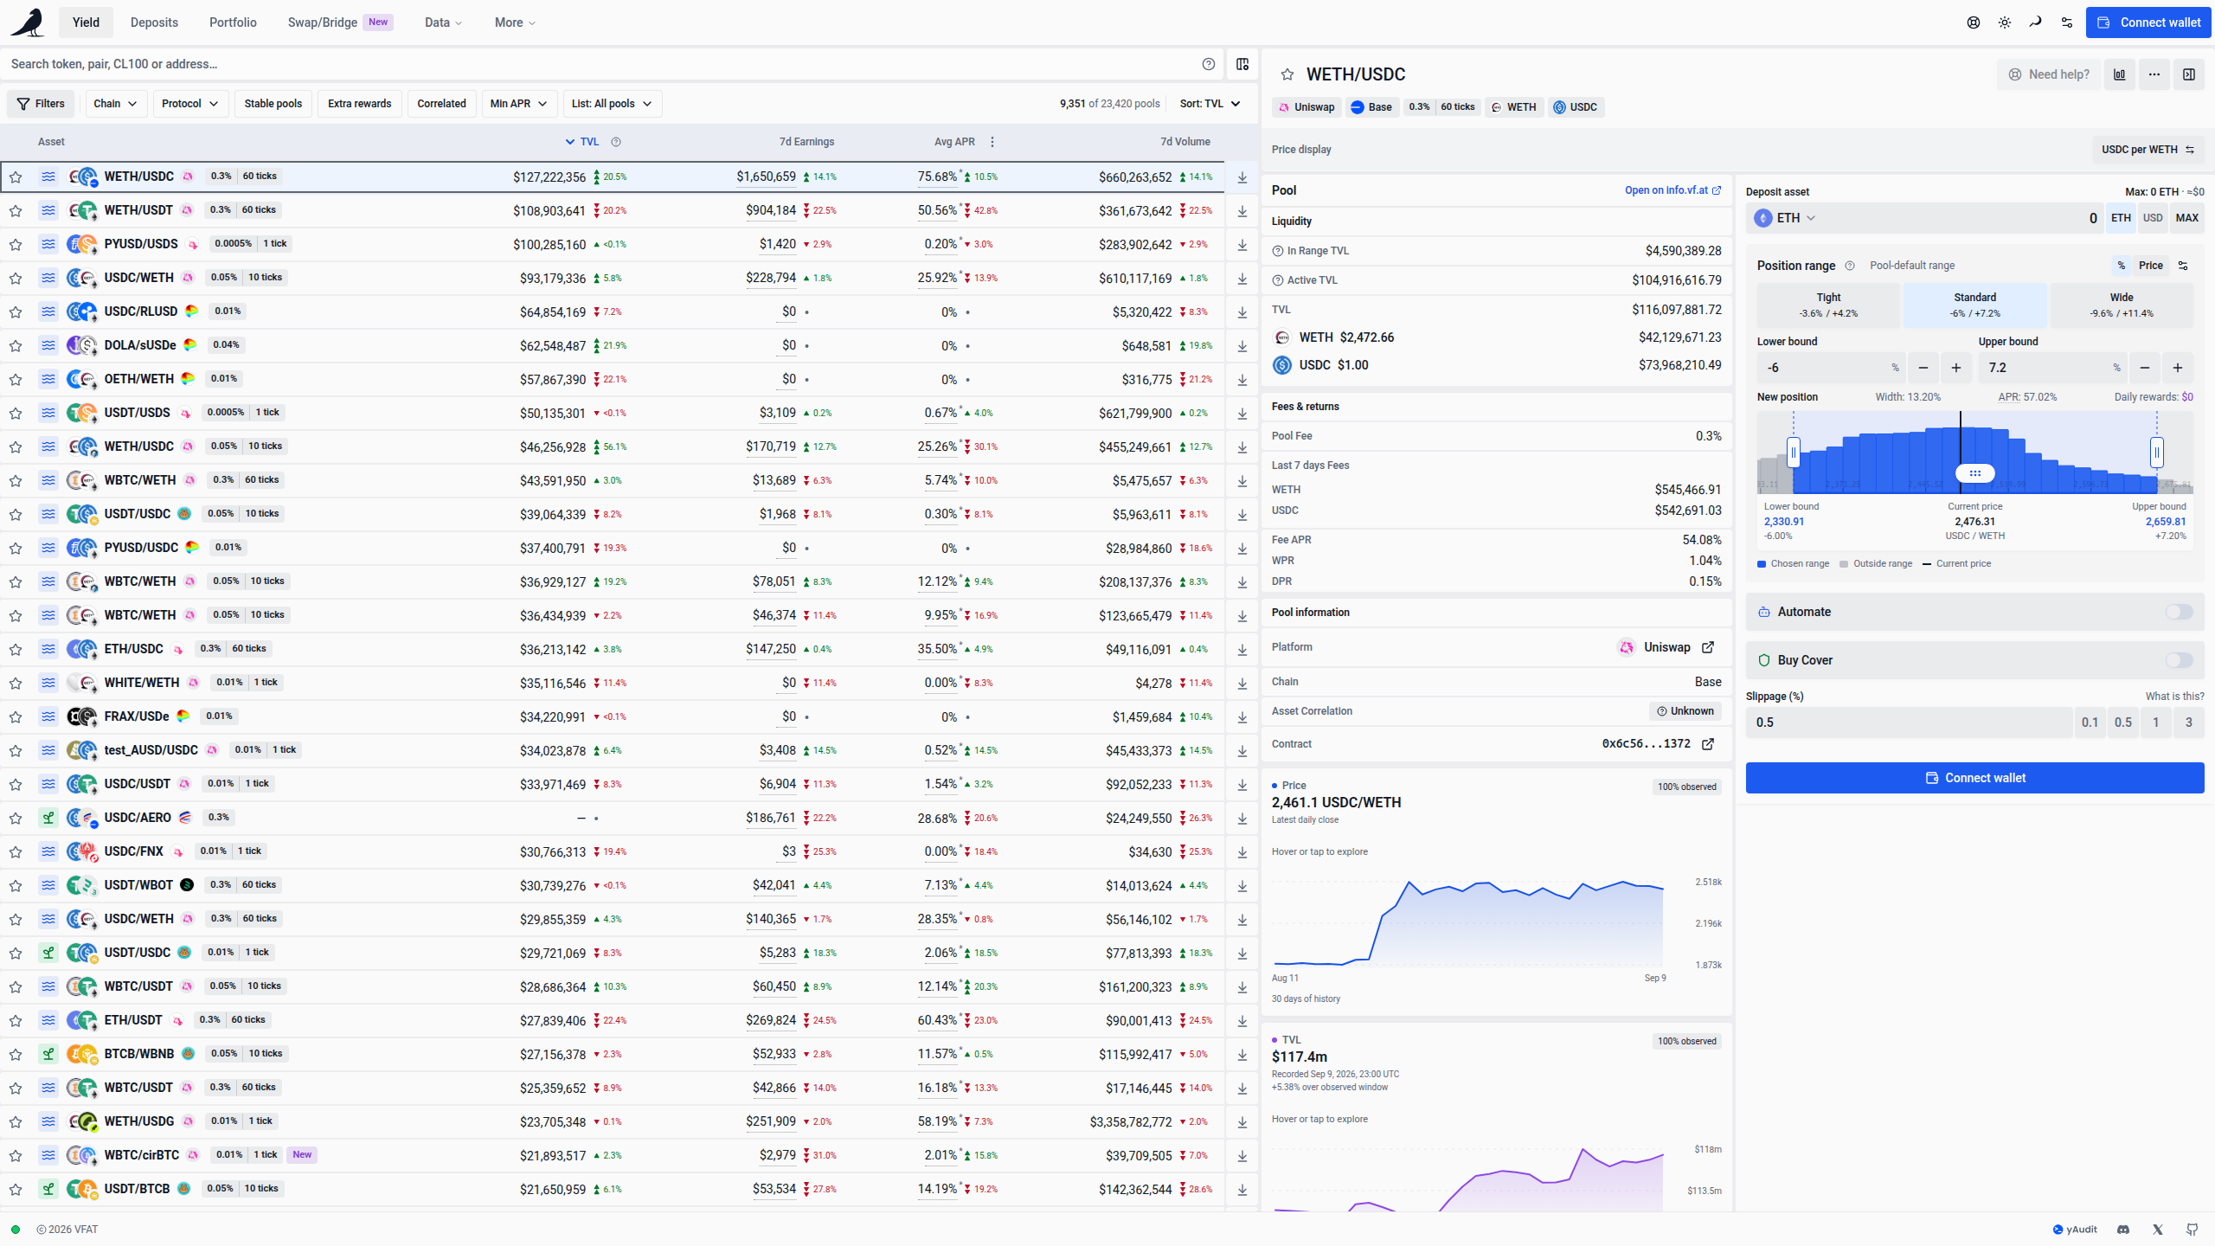Open Uniswap platform external link icon
The height and width of the screenshot is (1246, 2215).
[1708, 647]
